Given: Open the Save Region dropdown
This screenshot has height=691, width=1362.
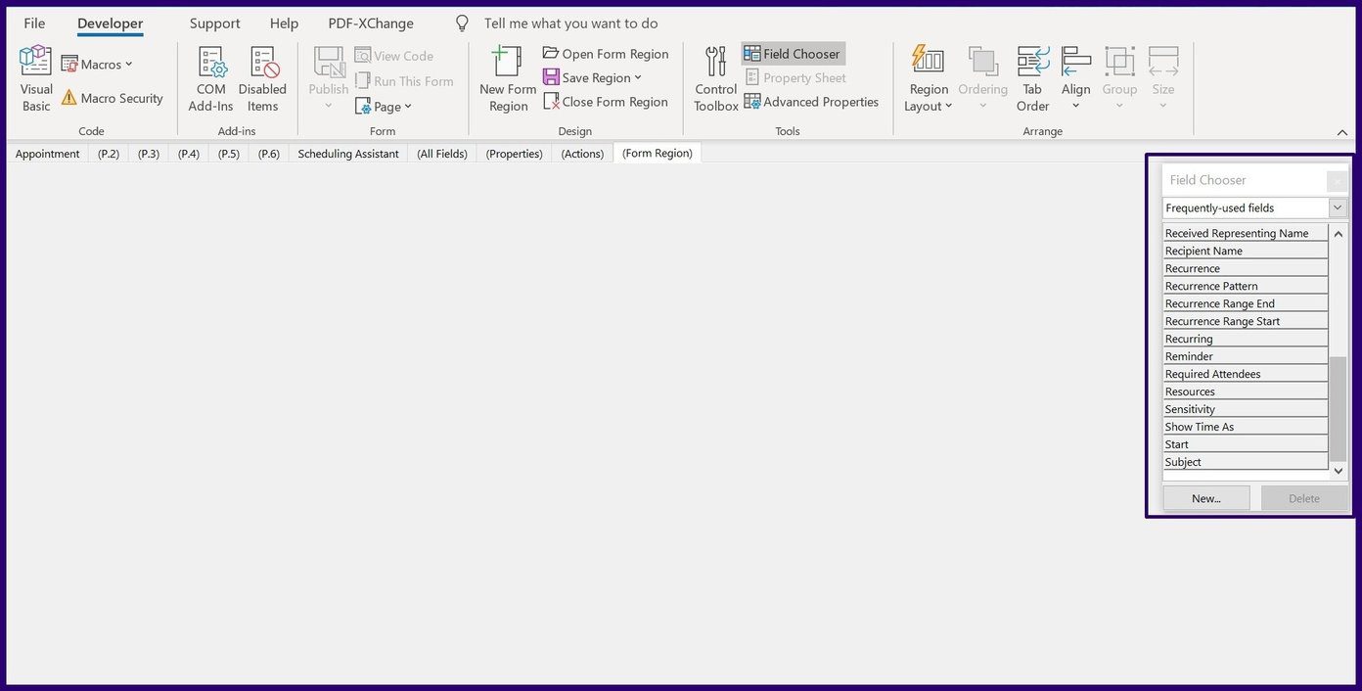Looking at the screenshot, I should 637,77.
